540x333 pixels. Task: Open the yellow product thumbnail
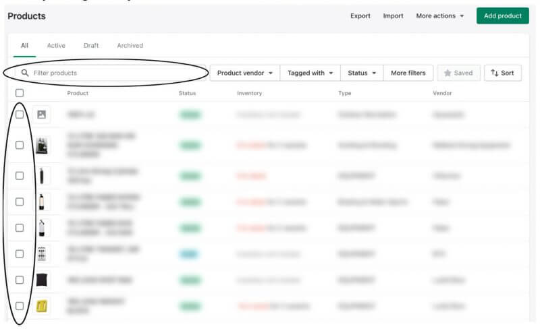pyautogui.click(x=42, y=307)
